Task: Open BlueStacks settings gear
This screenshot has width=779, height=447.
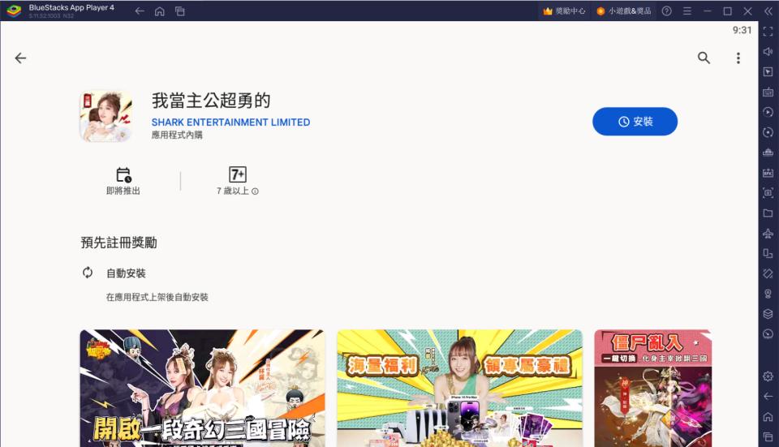Action: point(768,376)
